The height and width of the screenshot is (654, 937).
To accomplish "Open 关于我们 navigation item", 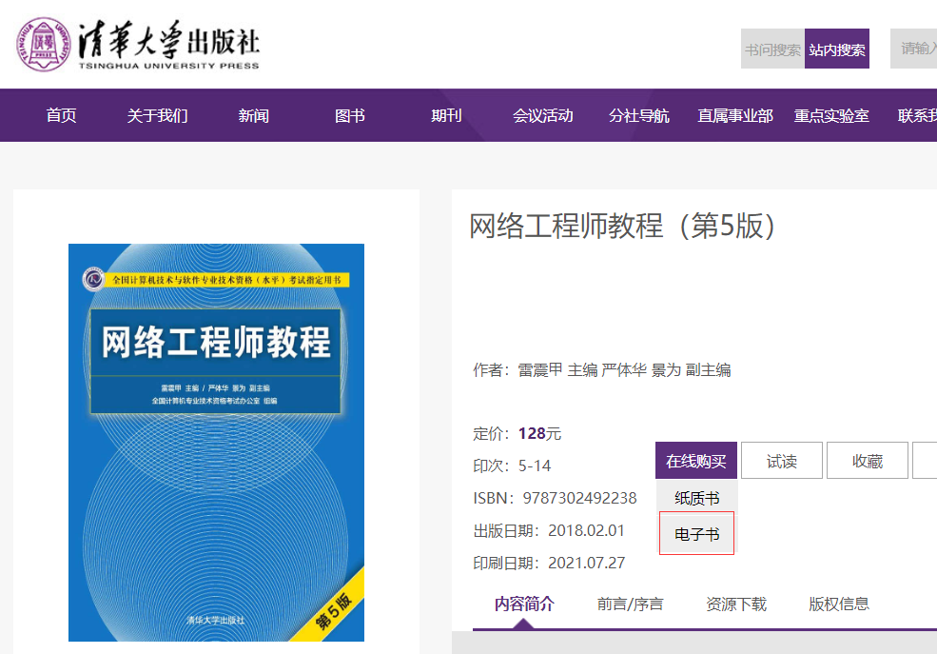I will tap(158, 115).
